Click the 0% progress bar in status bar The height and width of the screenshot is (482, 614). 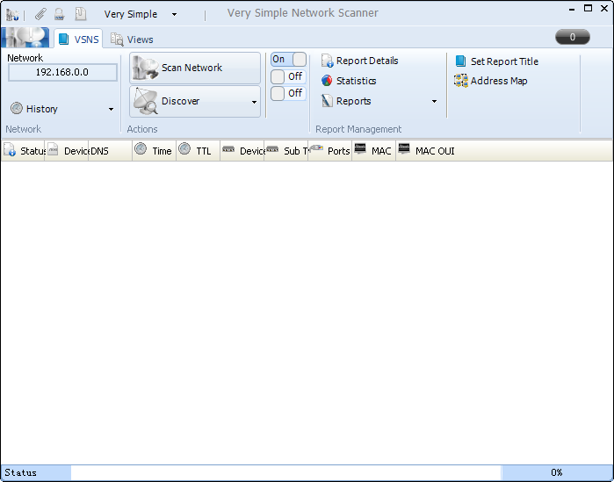pyautogui.click(x=556, y=472)
